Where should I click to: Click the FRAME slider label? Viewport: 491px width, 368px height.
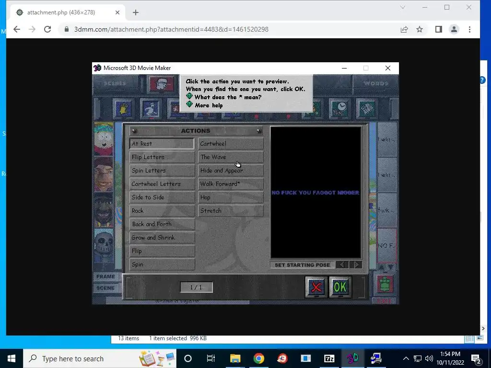click(105, 276)
